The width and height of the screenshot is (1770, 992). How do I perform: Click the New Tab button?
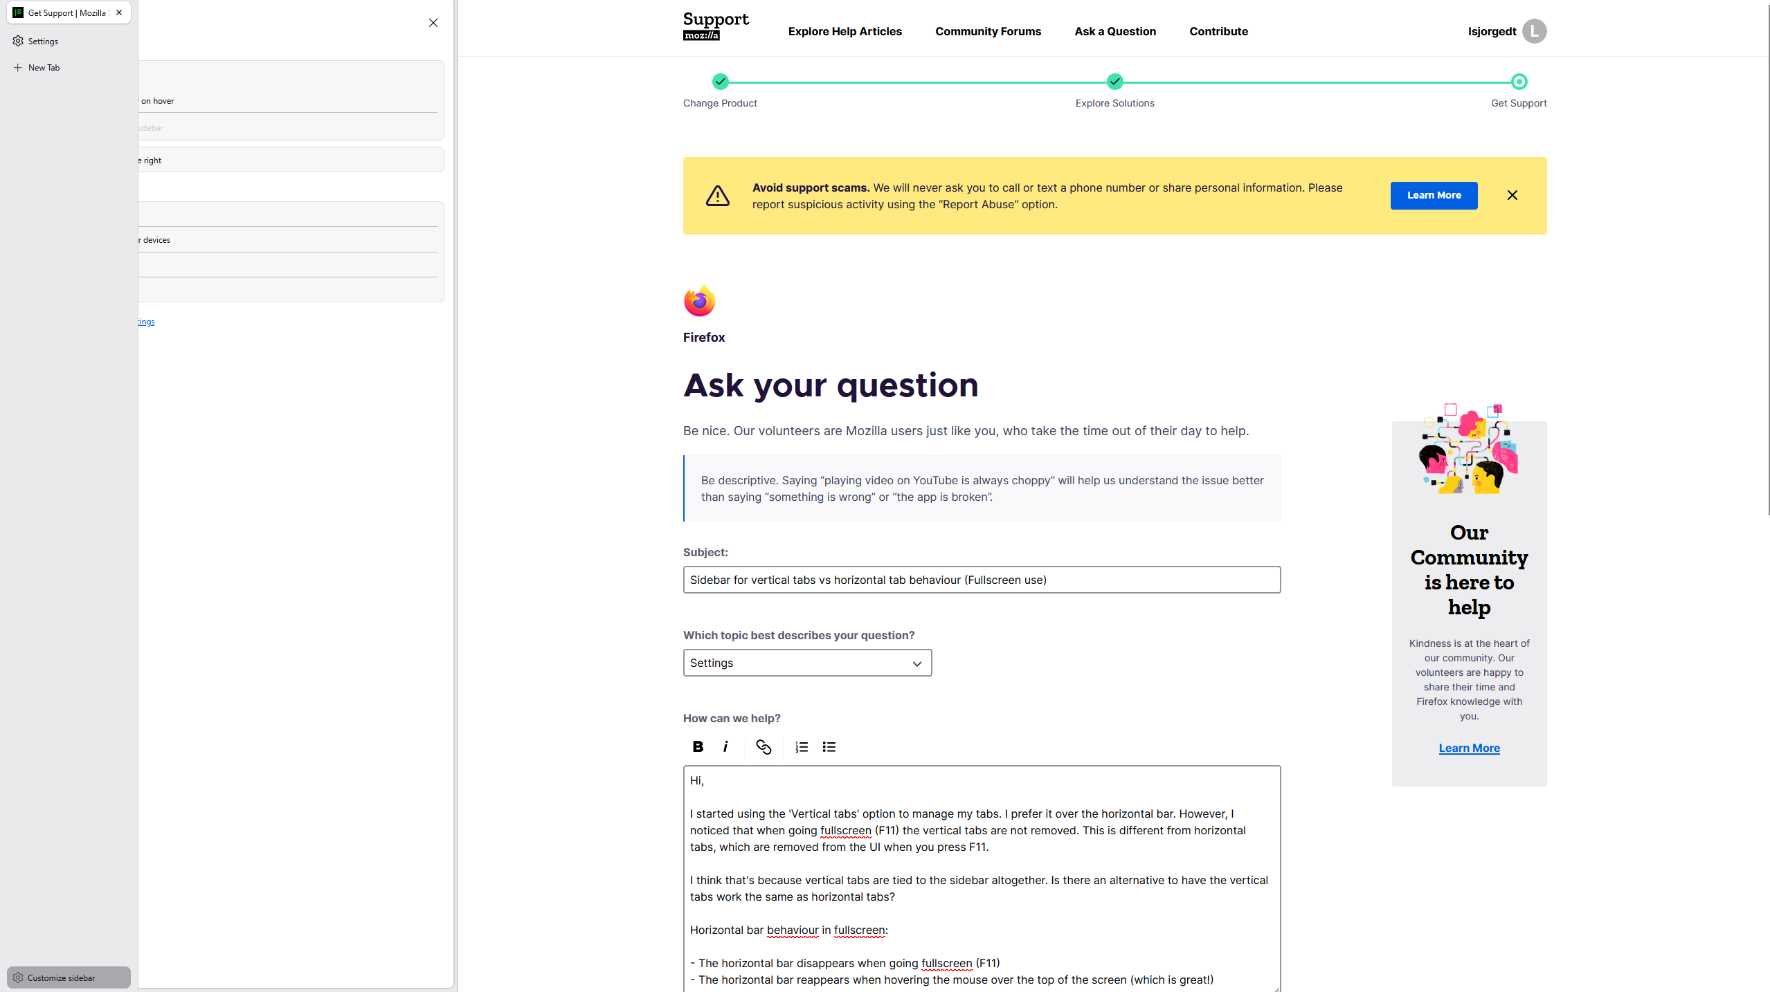pos(68,67)
